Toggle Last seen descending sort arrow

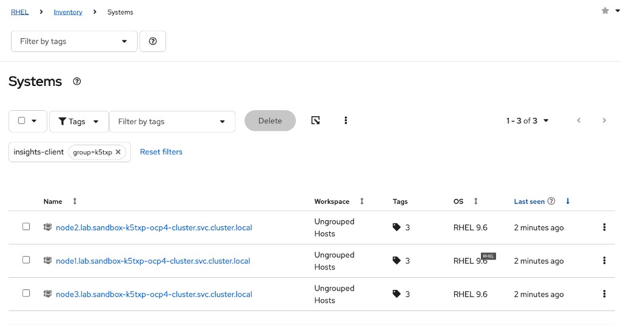point(568,202)
